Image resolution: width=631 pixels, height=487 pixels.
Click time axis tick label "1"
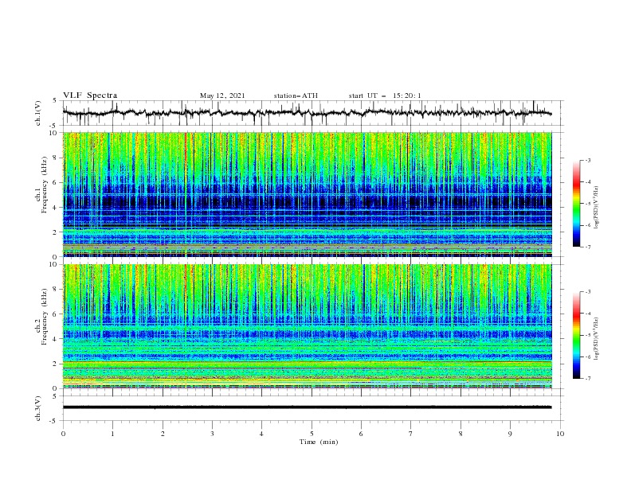pyautogui.click(x=112, y=434)
